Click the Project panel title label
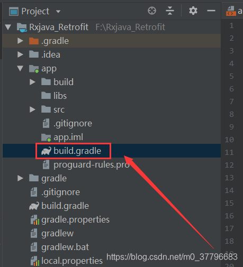Screen dimensions: 243x267 point(35,12)
